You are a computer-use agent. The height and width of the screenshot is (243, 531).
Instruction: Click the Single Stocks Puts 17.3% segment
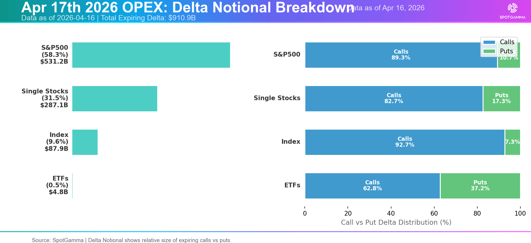pos(501,99)
